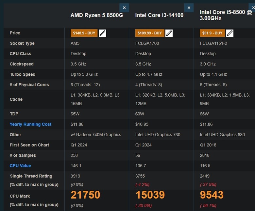The height and width of the screenshot is (211, 255).
Task: Click the 2818 samples value
Action: [205, 155]
